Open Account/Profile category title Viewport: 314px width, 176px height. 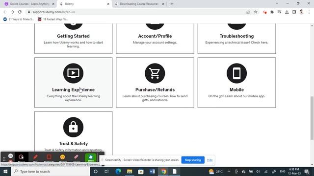click(155, 36)
